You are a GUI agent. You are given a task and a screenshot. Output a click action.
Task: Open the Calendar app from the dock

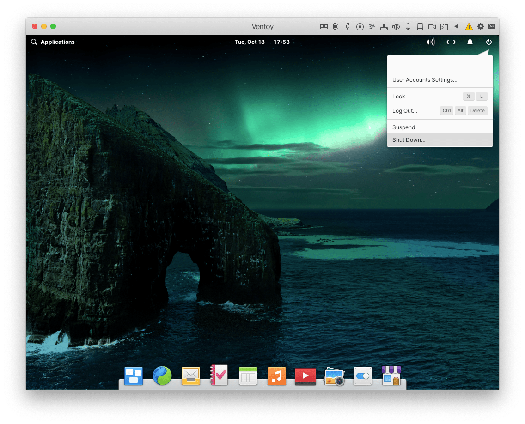pos(248,376)
